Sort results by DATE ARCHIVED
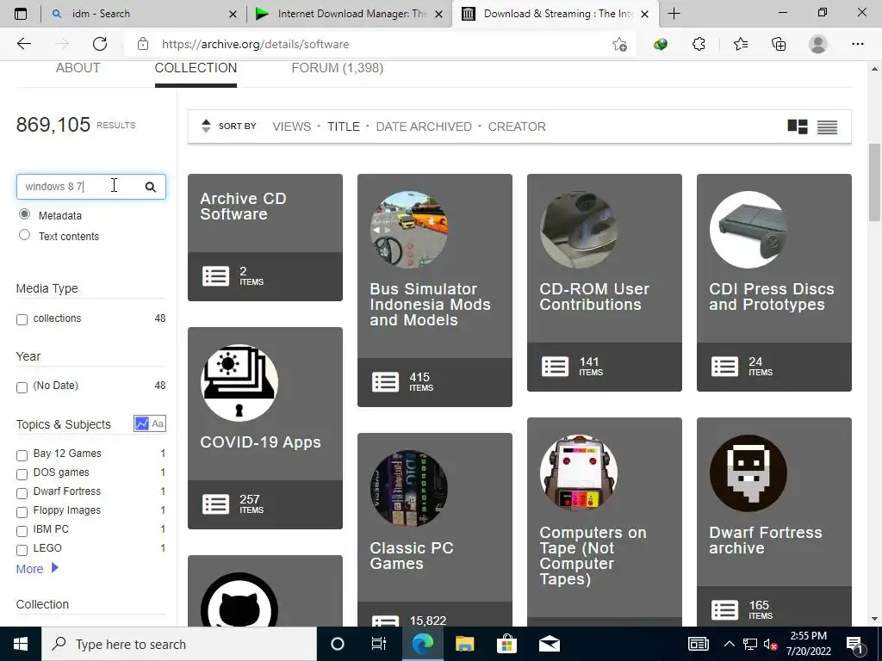This screenshot has height=661, width=882. click(x=424, y=127)
